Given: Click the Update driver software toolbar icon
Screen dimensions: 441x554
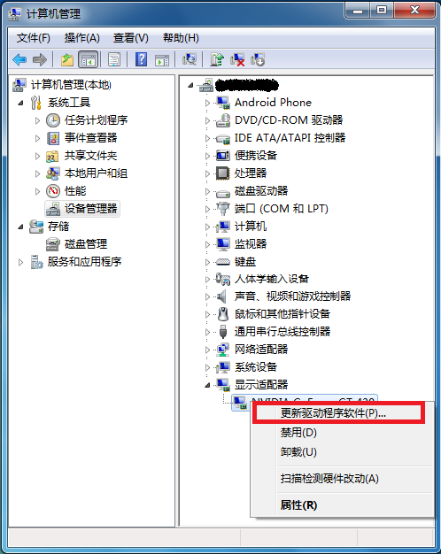Looking at the screenshot, I should [217, 59].
